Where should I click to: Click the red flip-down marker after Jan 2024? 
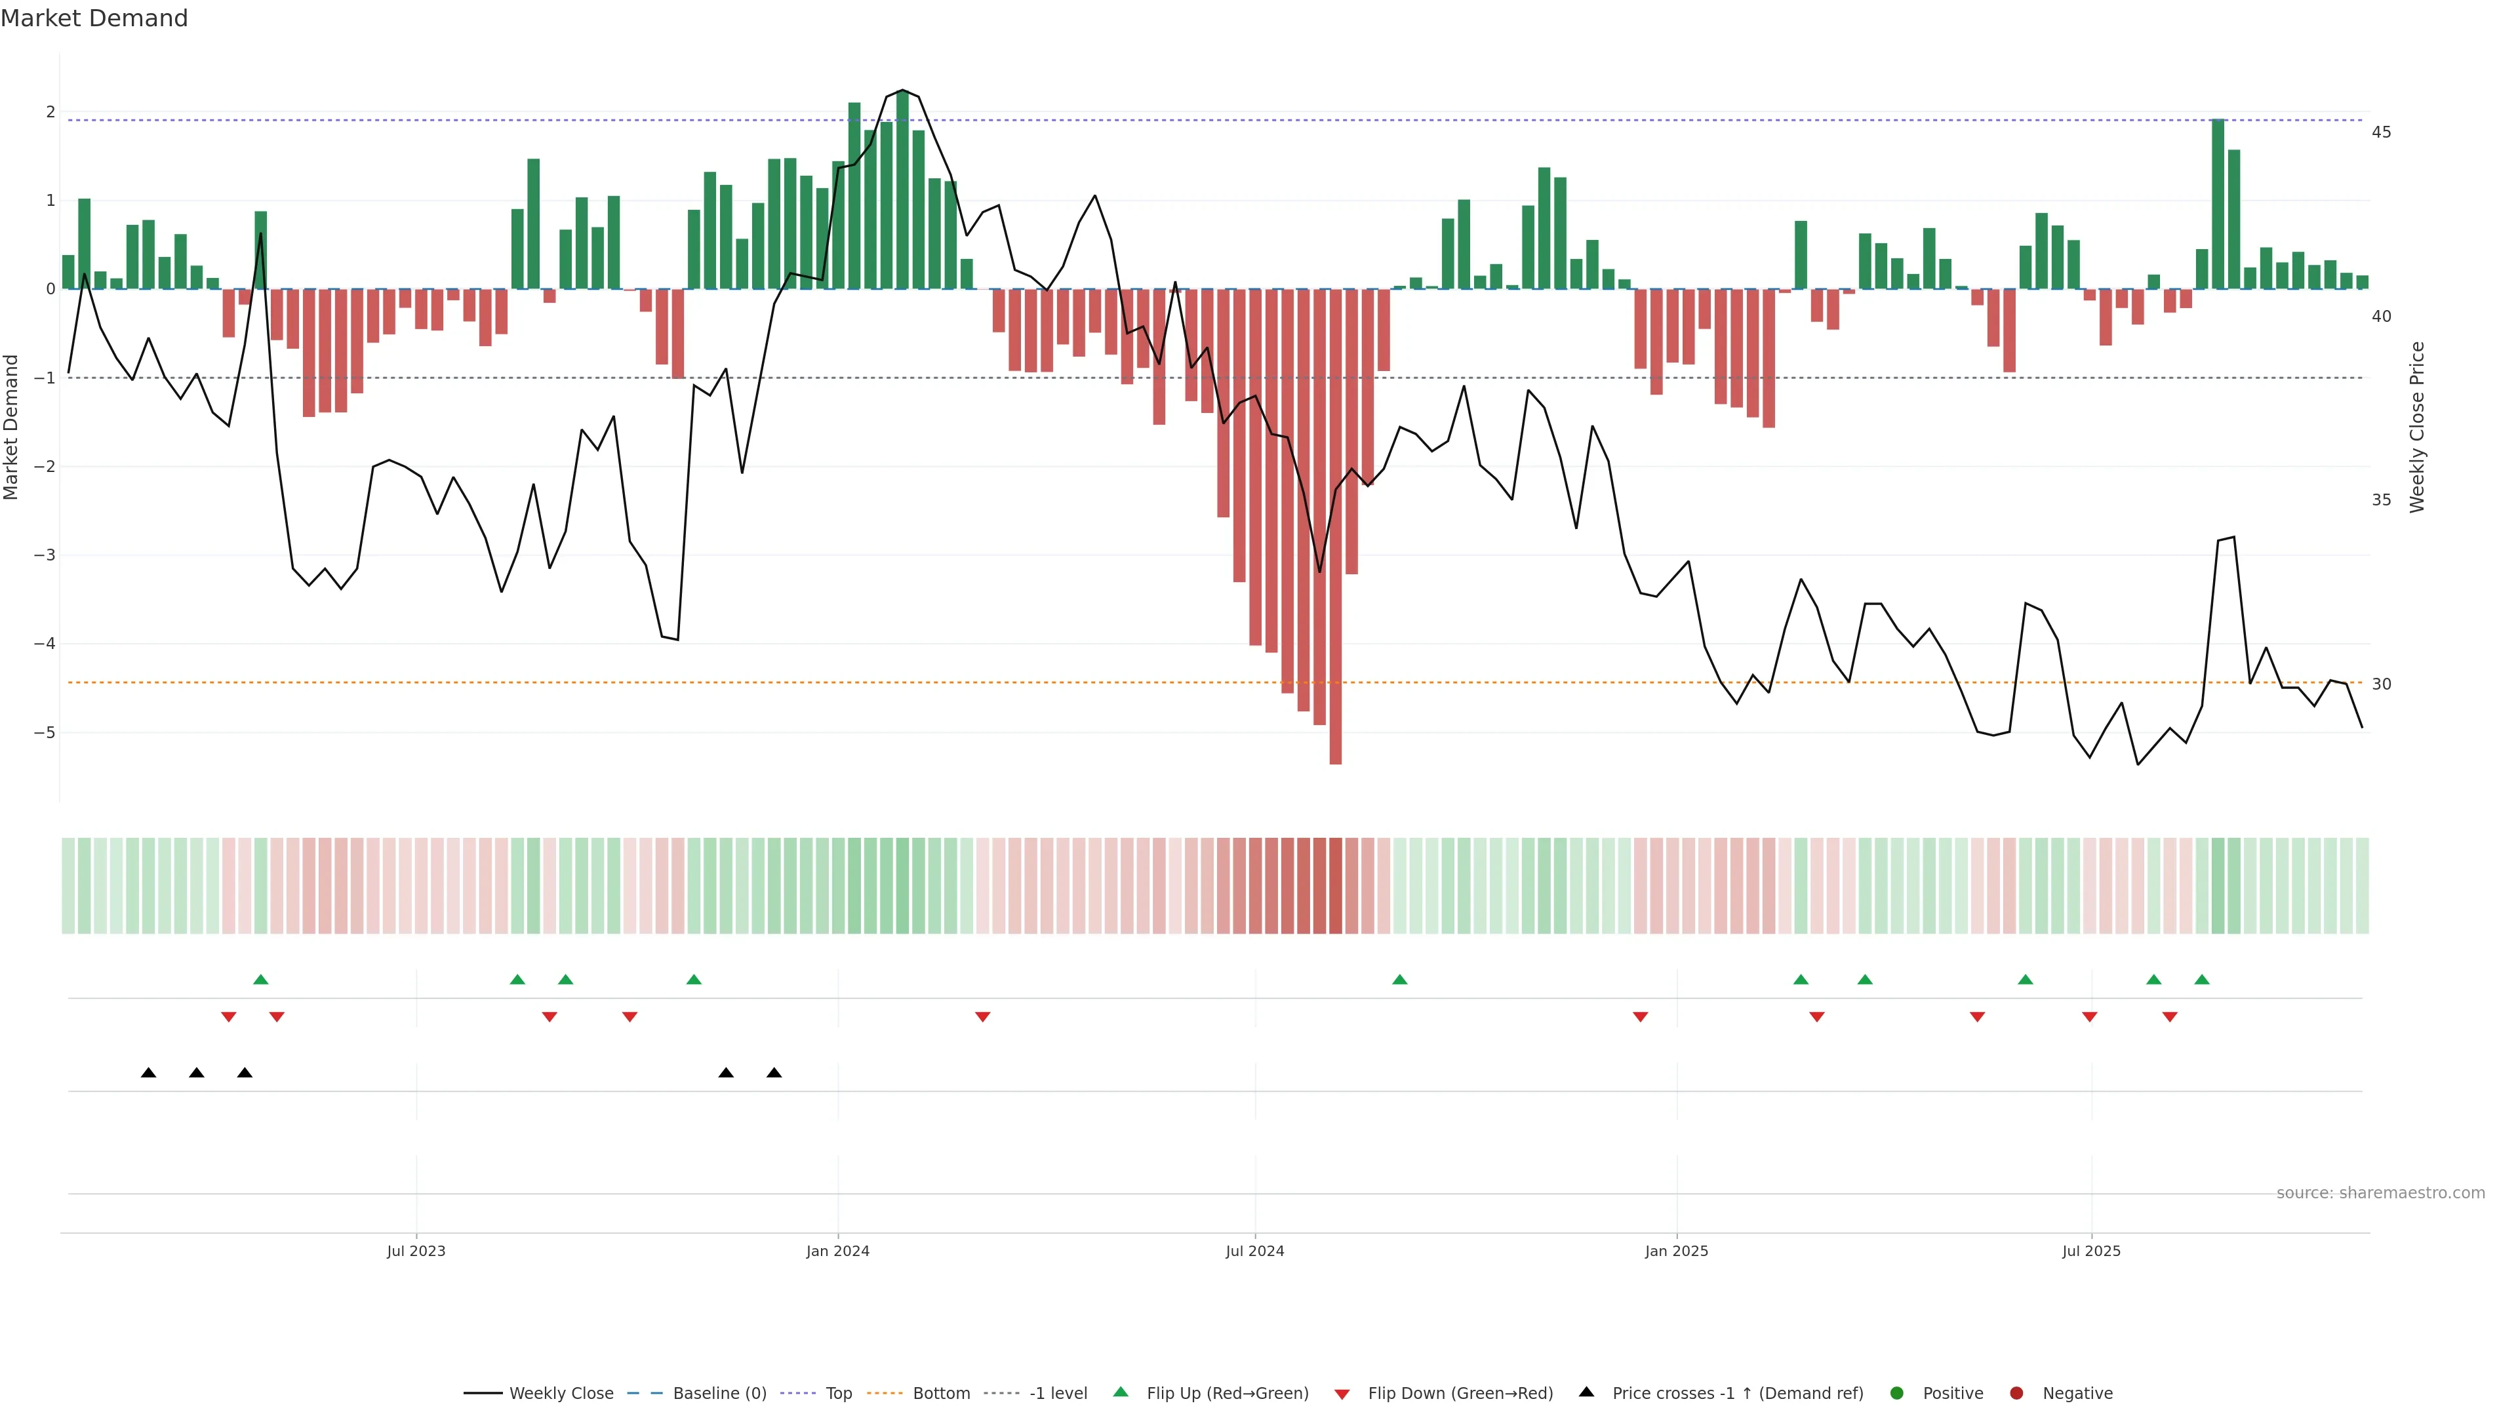(982, 1017)
